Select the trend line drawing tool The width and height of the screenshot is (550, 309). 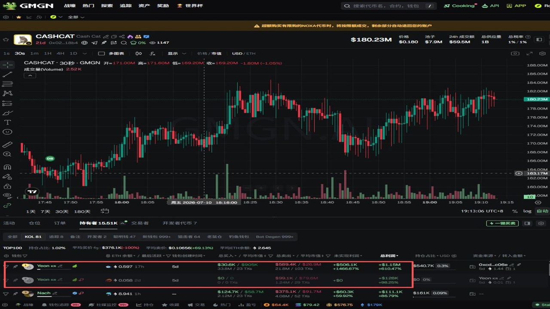point(7,75)
